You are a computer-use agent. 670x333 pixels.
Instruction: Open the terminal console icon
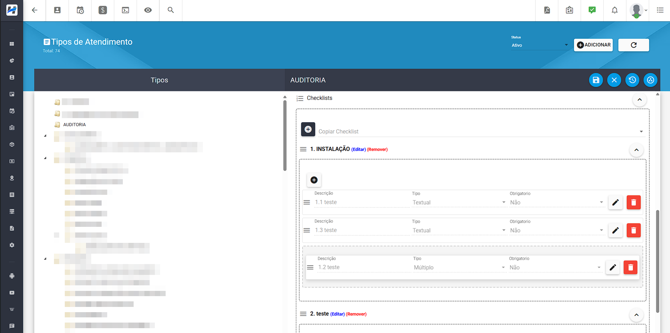[x=125, y=10]
